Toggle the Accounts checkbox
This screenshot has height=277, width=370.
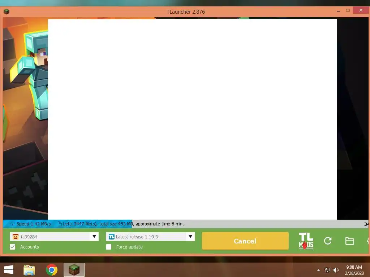pyautogui.click(x=13, y=247)
